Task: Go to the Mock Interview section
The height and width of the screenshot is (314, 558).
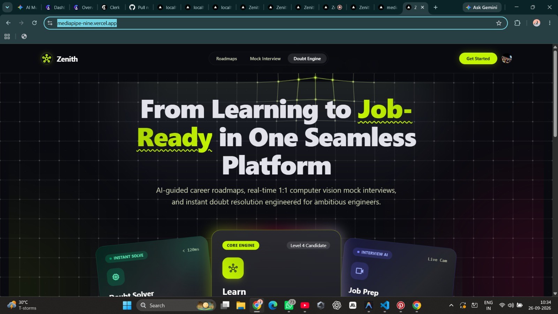Action: click(x=265, y=59)
